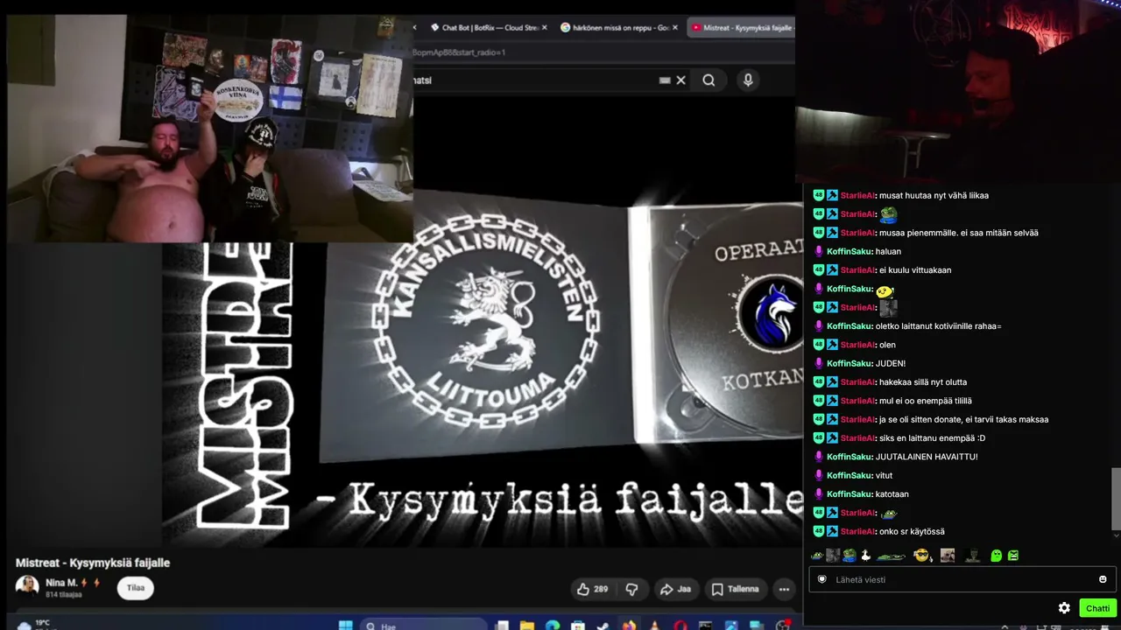
Task: Open YouTube on-screen keyboard icon
Action: point(665,80)
